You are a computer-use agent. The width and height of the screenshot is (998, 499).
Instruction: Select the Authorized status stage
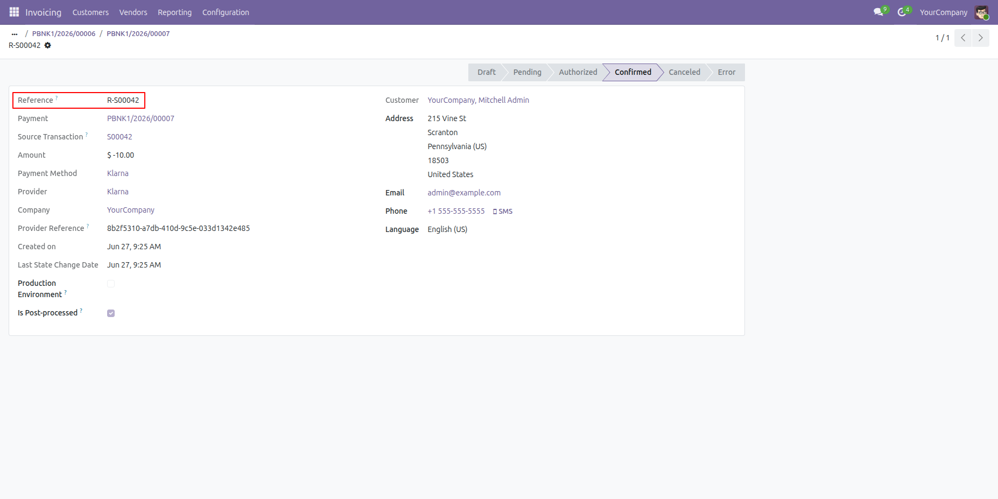click(x=578, y=72)
